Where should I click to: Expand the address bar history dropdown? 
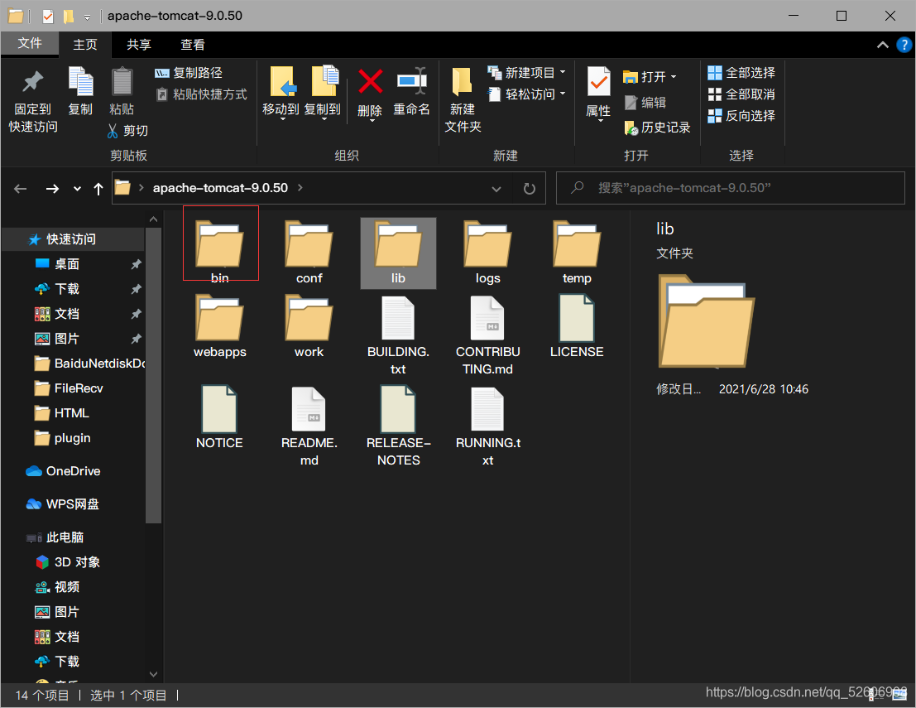tap(496, 188)
